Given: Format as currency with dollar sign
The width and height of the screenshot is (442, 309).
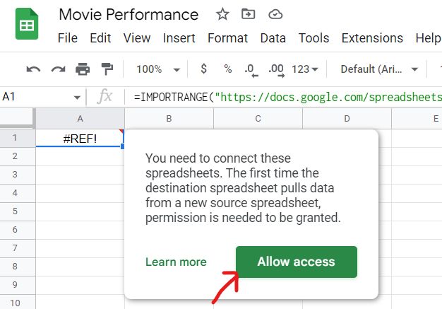Looking at the screenshot, I should click(203, 69).
